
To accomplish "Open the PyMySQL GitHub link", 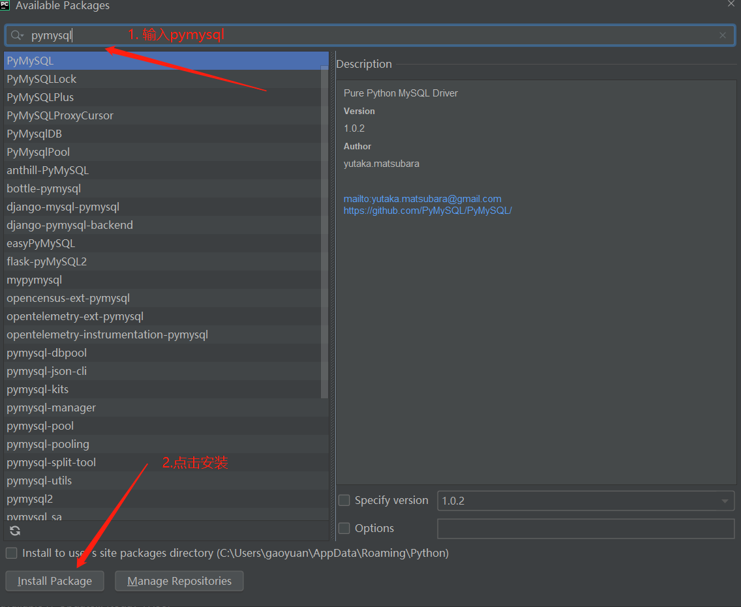I will pyautogui.click(x=428, y=211).
